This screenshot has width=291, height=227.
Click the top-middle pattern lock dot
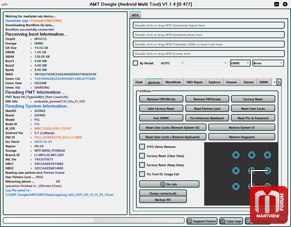click(x=252, y=155)
